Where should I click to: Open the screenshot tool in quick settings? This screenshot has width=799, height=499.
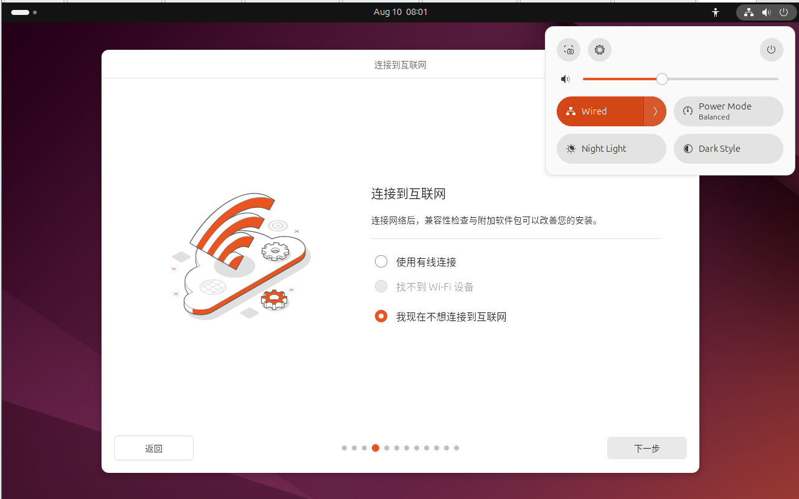tap(569, 50)
